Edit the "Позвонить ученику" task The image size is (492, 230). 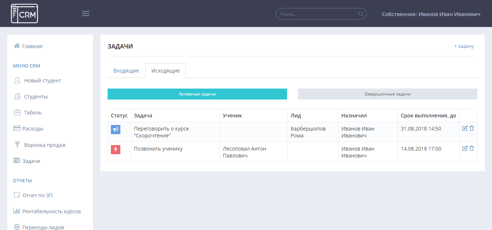point(465,148)
